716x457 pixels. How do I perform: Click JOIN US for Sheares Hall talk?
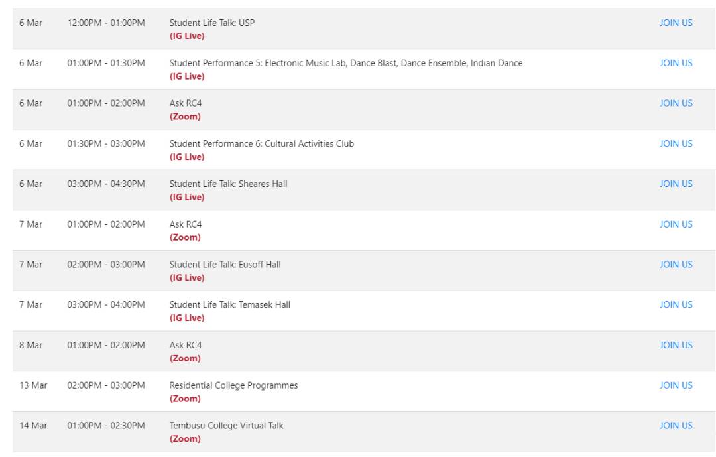pos(676,184)
